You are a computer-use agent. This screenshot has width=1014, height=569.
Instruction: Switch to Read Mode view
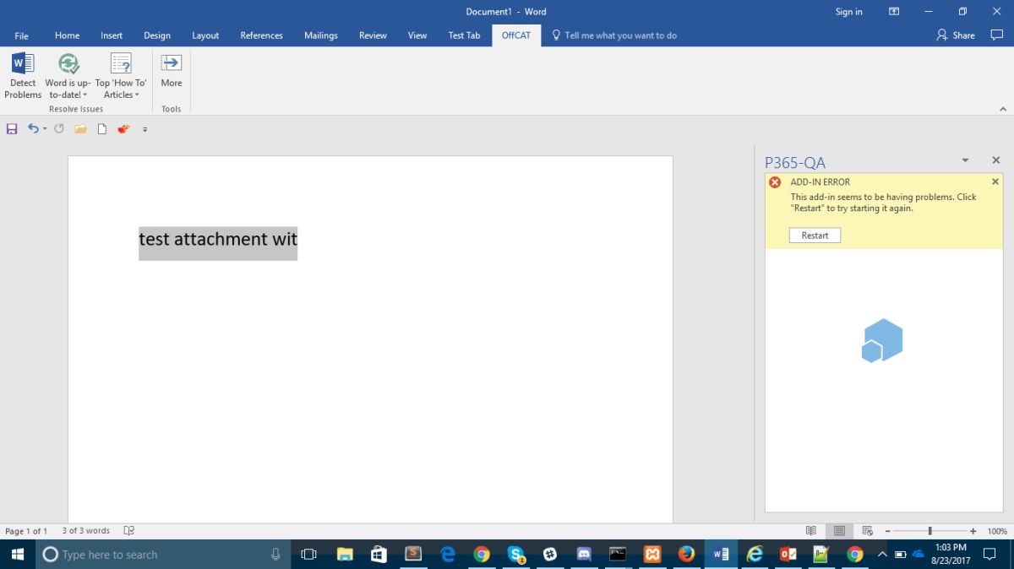click(x=811, y=531)
